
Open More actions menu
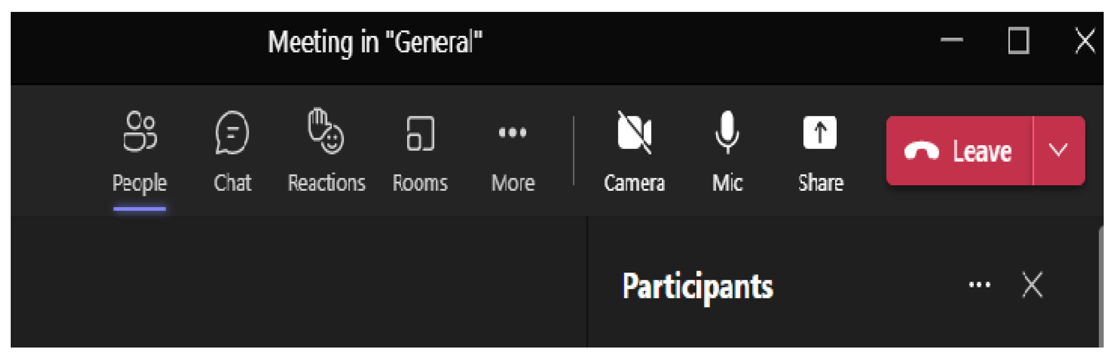(512, 152)
